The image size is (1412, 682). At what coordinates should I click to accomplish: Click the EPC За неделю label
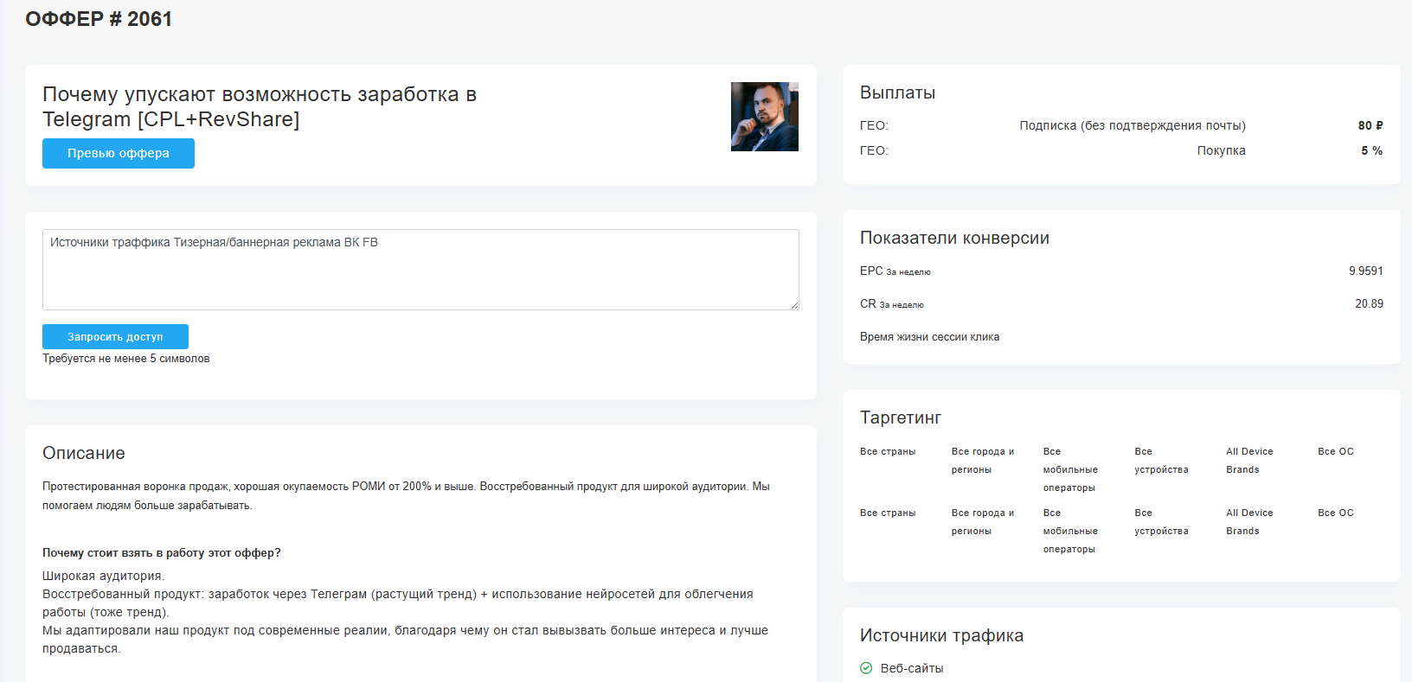(895, 271)
